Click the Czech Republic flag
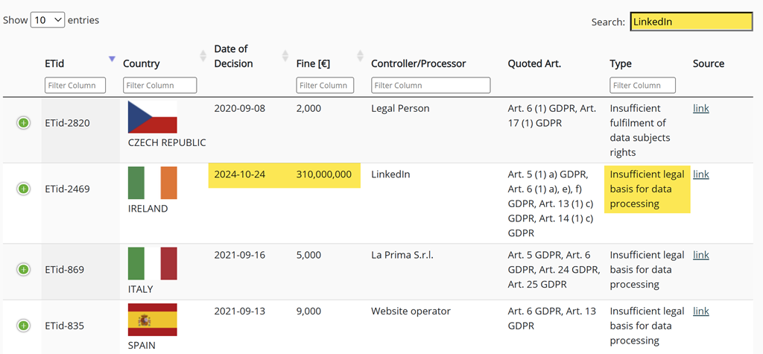 [152, 118]
